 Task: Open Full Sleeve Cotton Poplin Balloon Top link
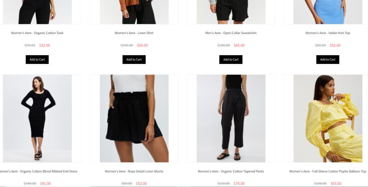pyautogui.click(x=328, y=171)
